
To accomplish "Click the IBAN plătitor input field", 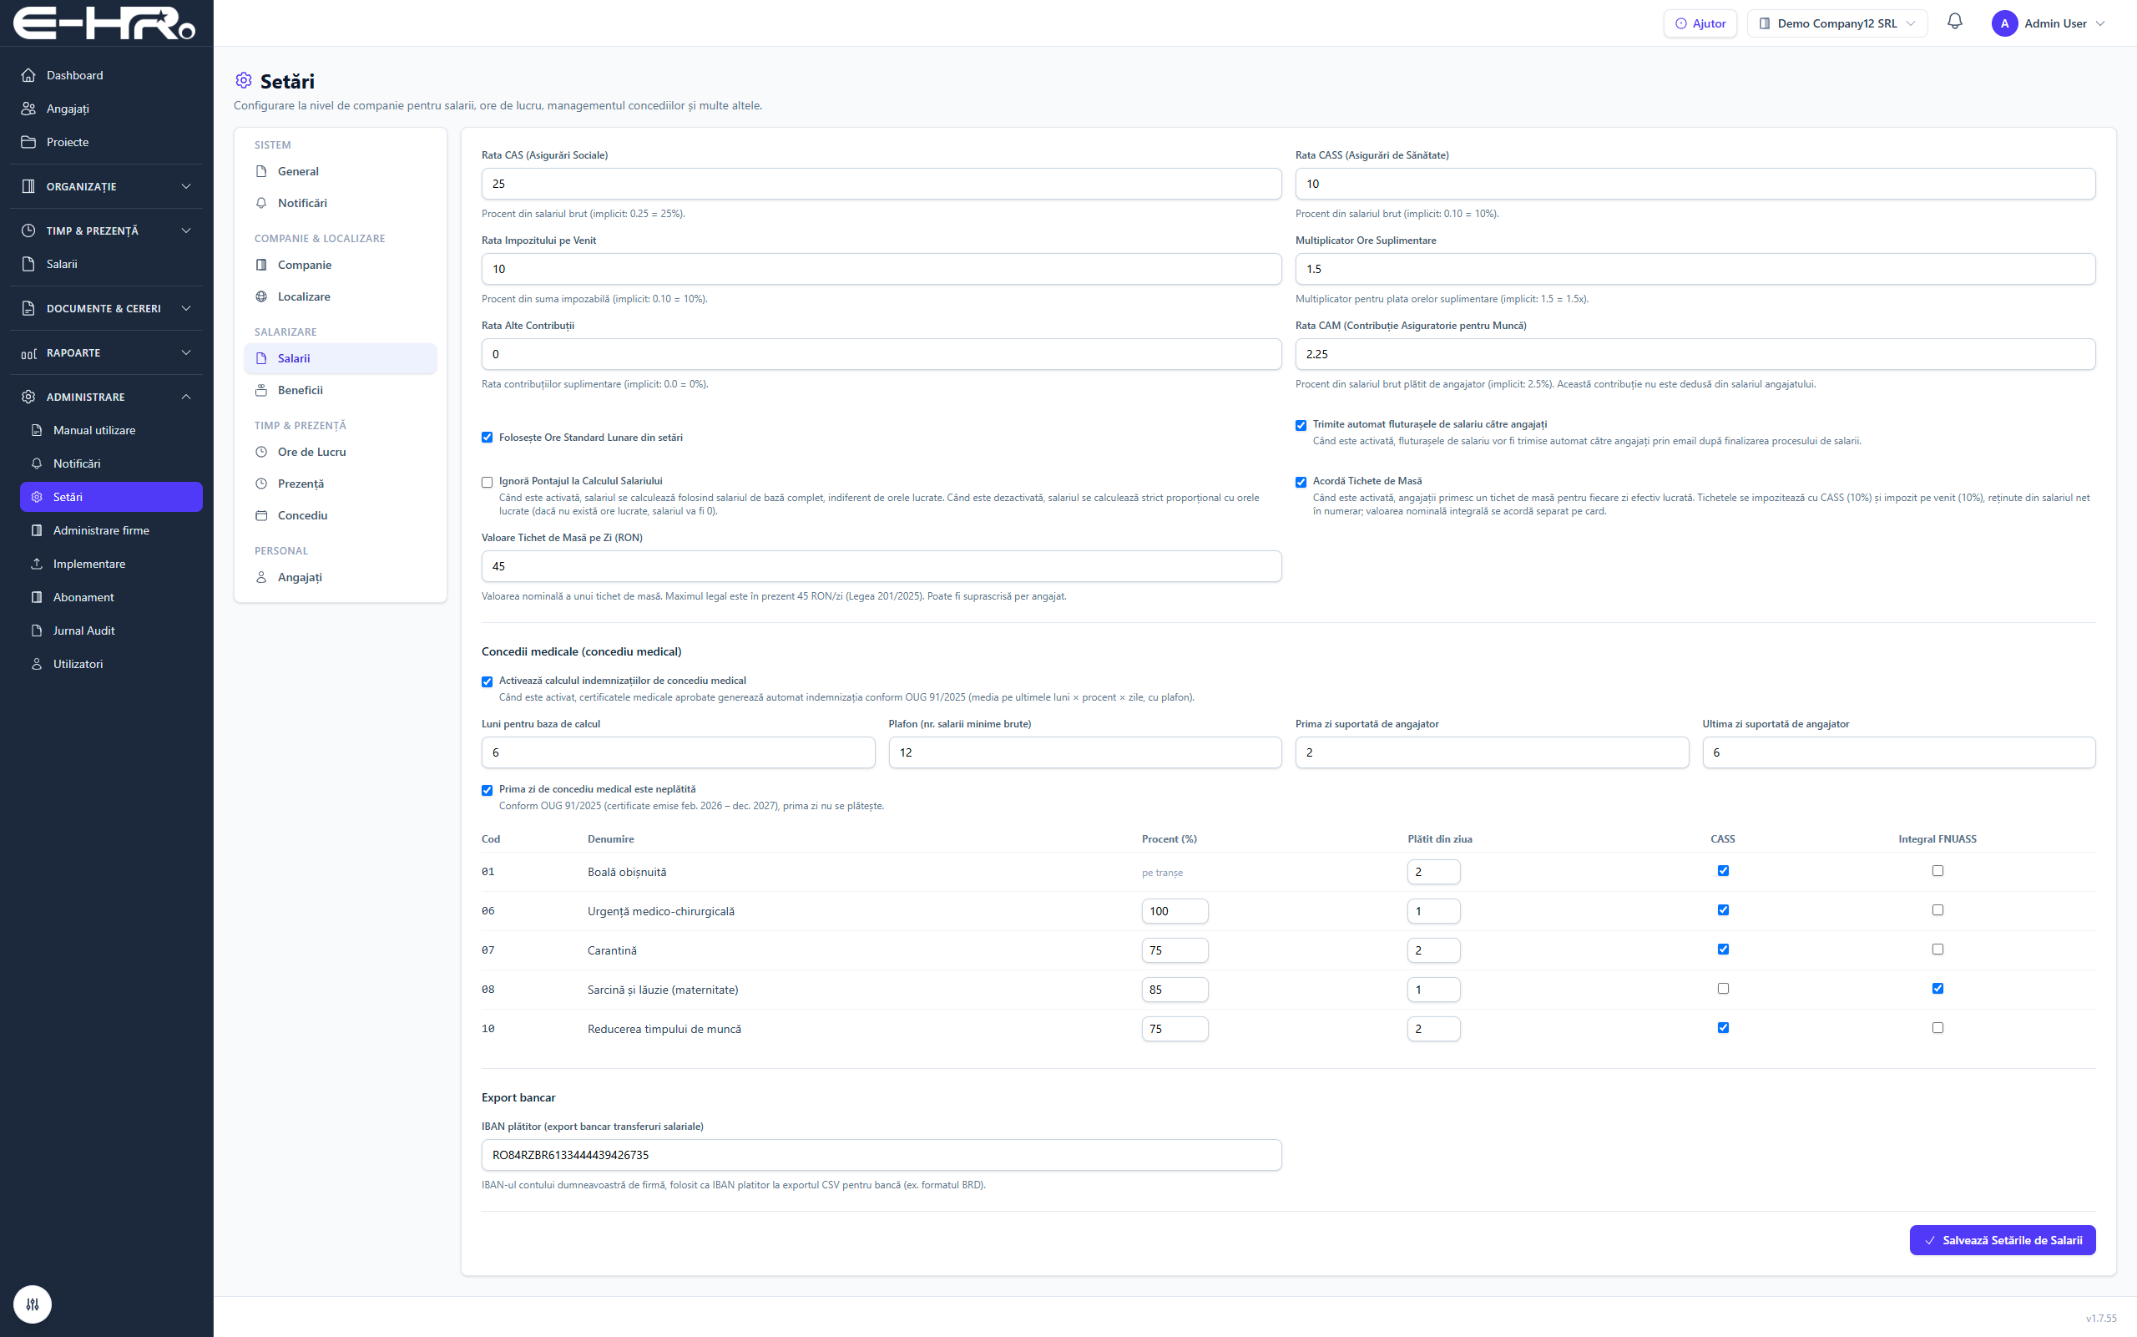I will coord(882,1155).
